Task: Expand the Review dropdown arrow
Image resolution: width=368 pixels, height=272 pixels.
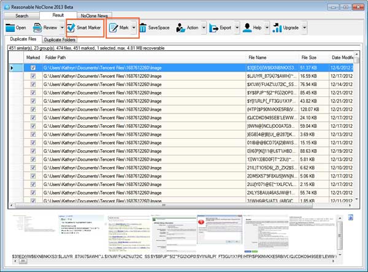Action: [62, 28]
